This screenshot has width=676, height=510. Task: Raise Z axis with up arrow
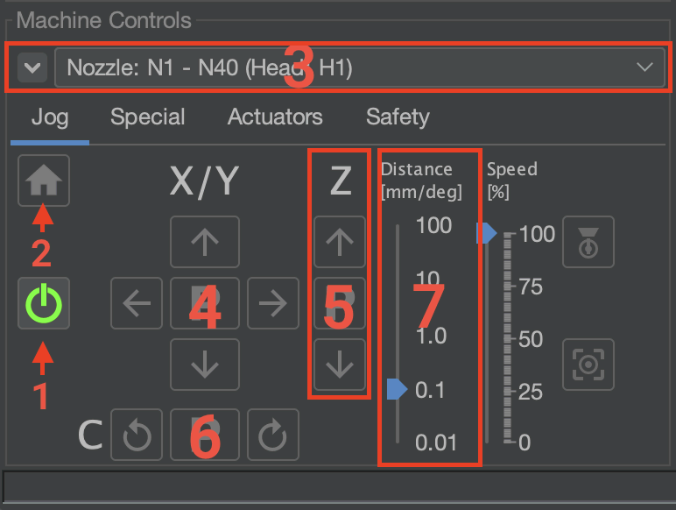pyautogui.click(x=339, y=243)
